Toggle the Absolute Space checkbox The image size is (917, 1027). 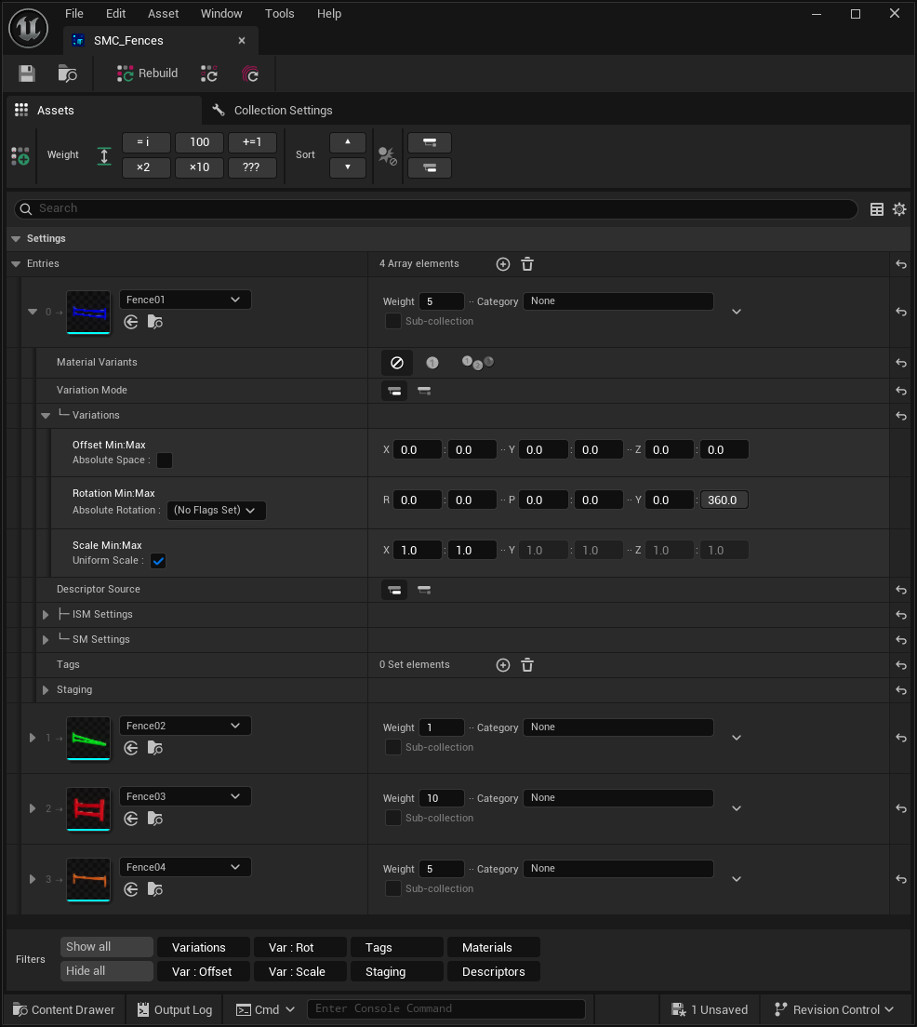pyautogui.click(x=165, y=460)
